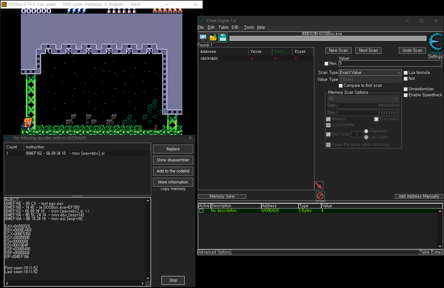
Task: Open the Table menu
Action: [x=223, y=27]
